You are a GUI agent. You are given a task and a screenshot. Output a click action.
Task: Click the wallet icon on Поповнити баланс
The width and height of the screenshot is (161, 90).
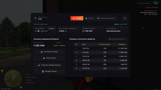tap(42, 52)
